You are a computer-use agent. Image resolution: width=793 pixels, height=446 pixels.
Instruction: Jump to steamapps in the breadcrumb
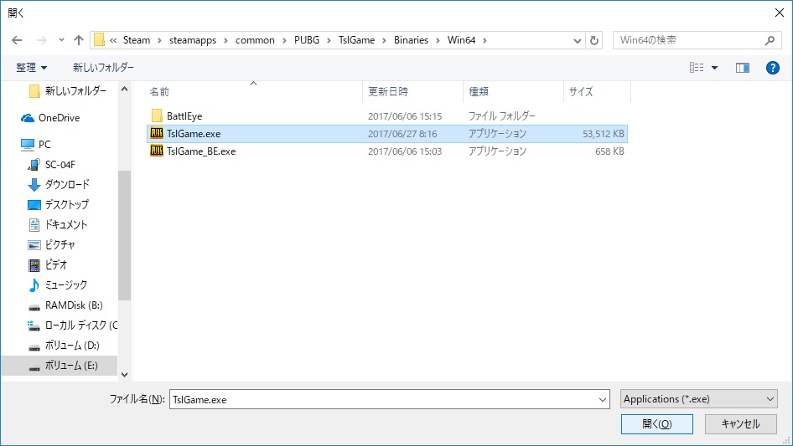193,40
